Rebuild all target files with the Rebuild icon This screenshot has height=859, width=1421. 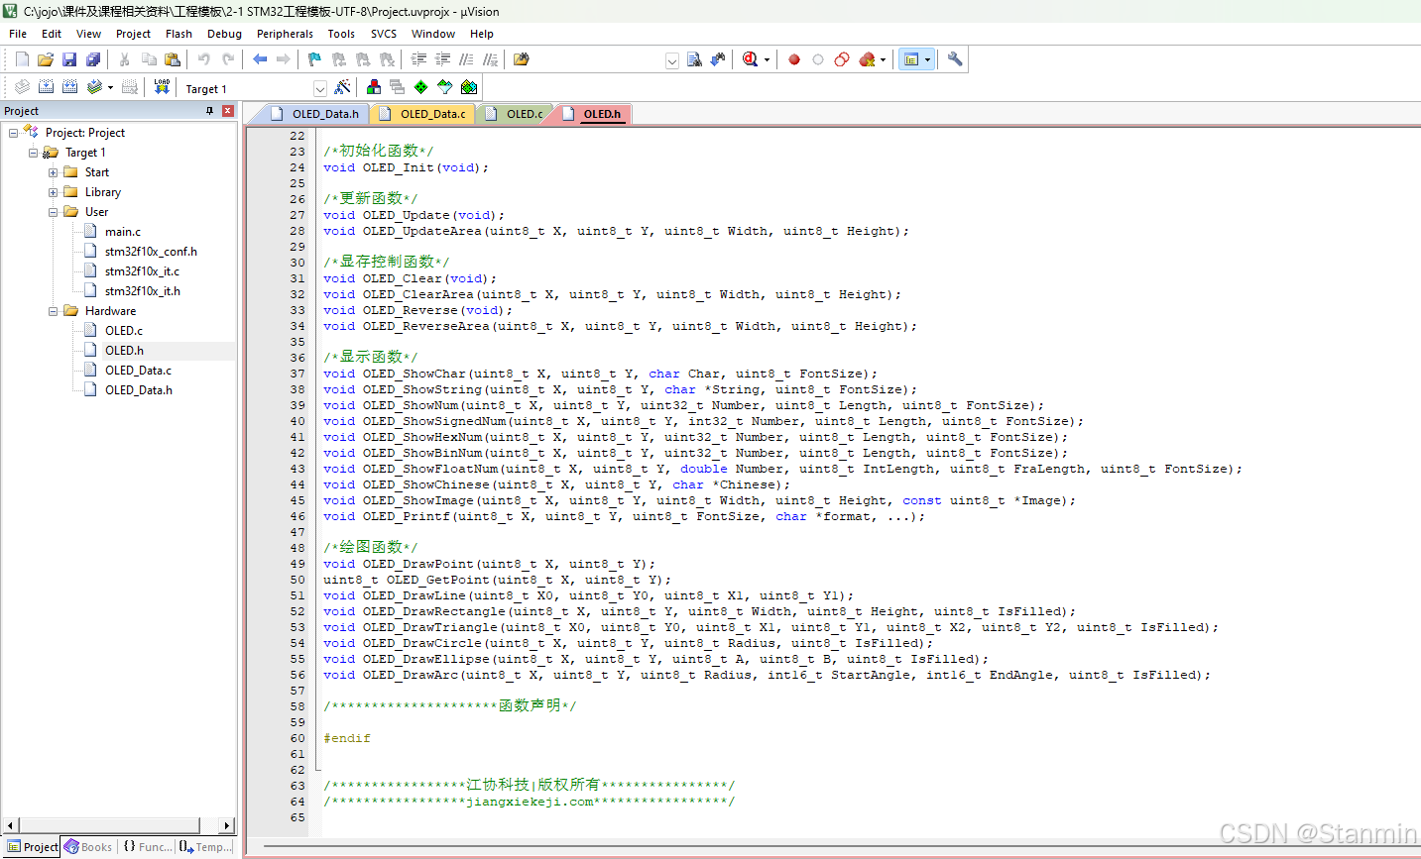click(x=69, y=87)
